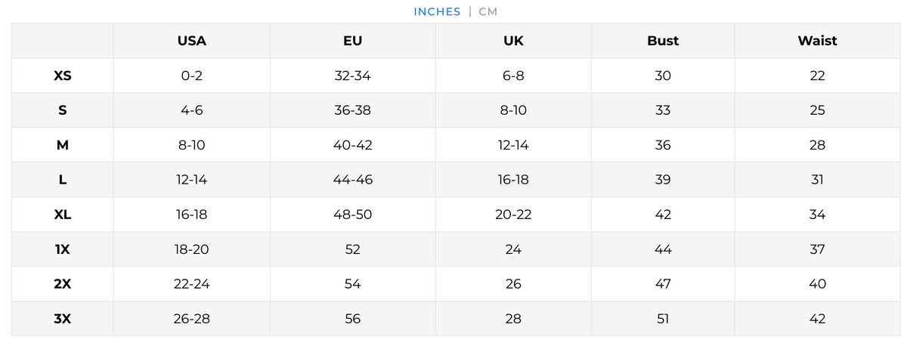Select the 3X row label
907x349 pixels.
coord(63,319)
